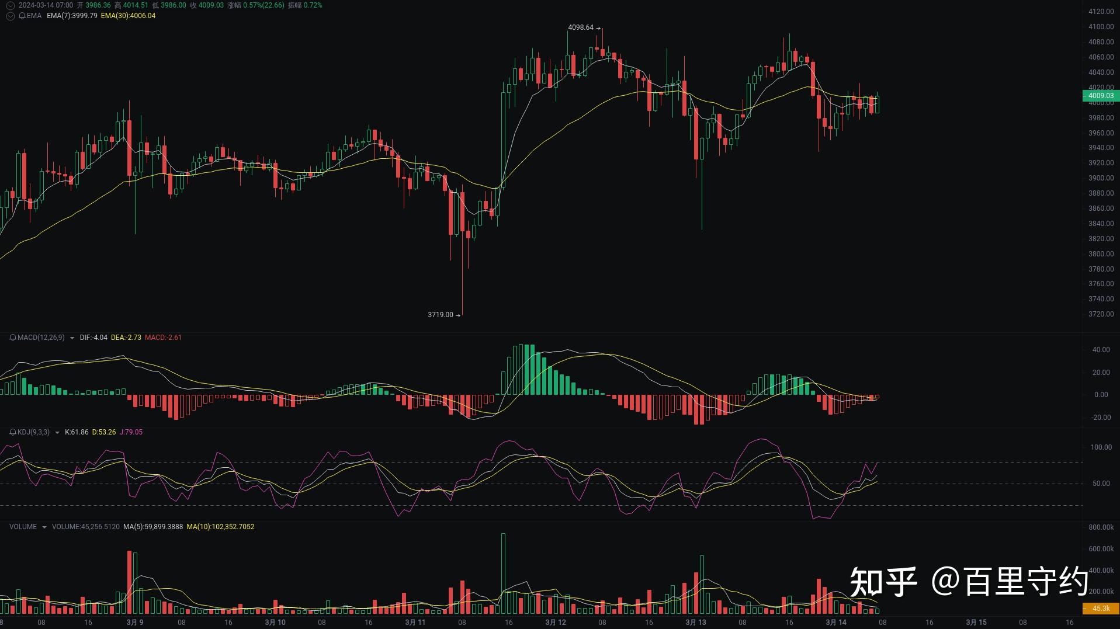Click the K:61.86 readout
Screen dimensions: 1120x629
tap(77, 432)
